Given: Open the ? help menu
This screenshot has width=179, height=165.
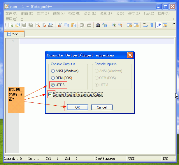Looking at the screenshot, I should (x=22, y=19).
